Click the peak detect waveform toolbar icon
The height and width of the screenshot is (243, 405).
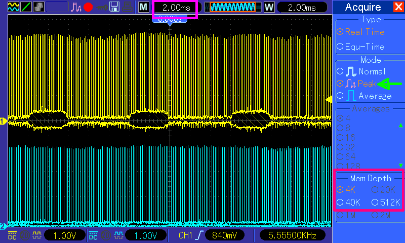76,8
